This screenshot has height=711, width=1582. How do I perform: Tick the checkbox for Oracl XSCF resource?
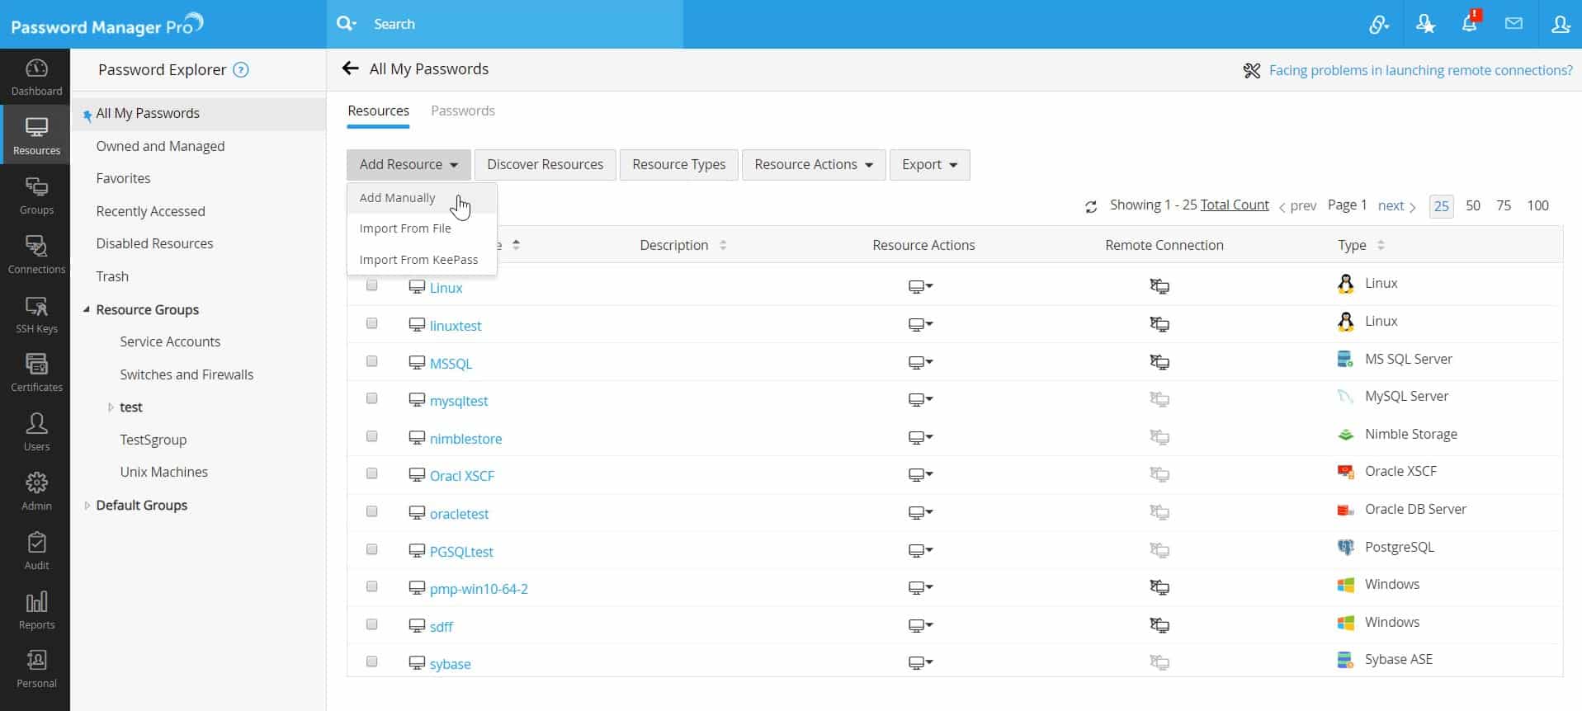coord(372,473)
